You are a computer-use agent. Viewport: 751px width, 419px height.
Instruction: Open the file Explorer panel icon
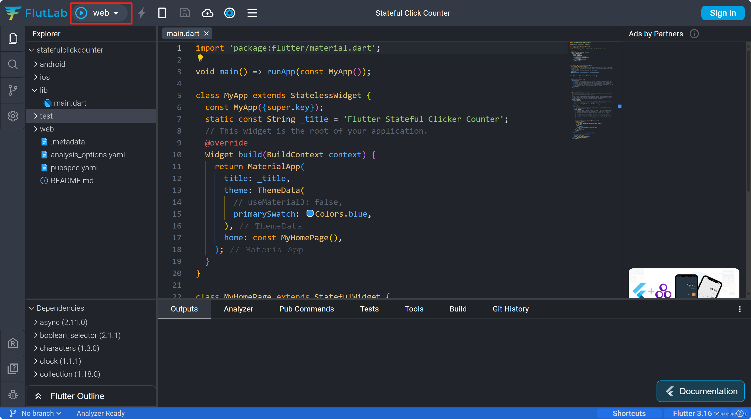(13, 39)
